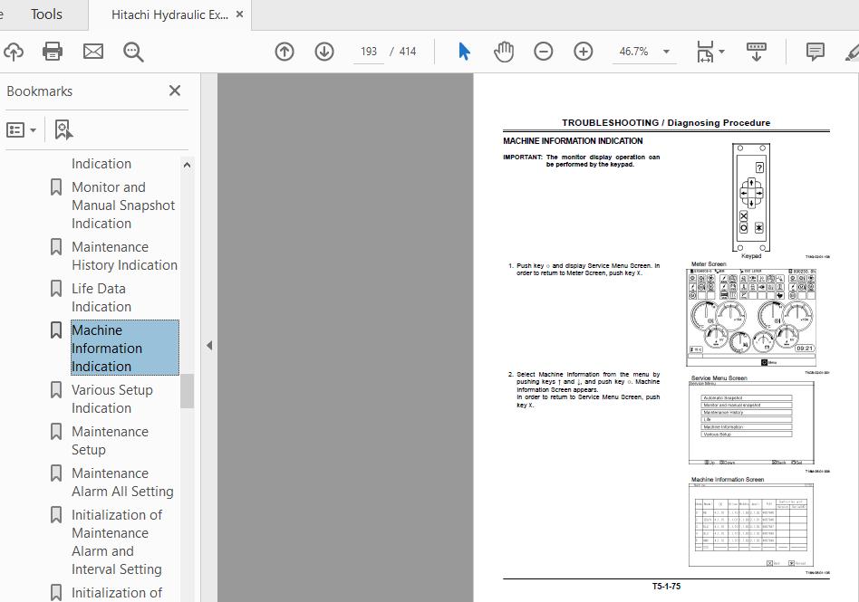Click the MACHINE INFORMATION INDICATION page heading
This screenshot has height=602, width=859.
(x=573, y=141)
